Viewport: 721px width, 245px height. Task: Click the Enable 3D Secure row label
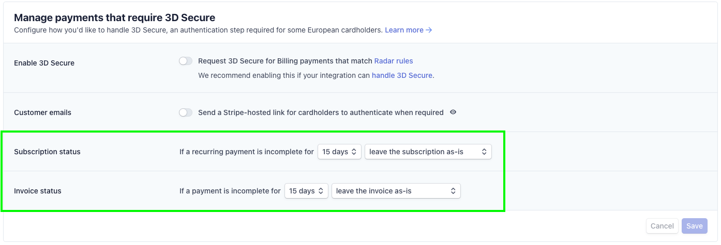pos(44,63)
